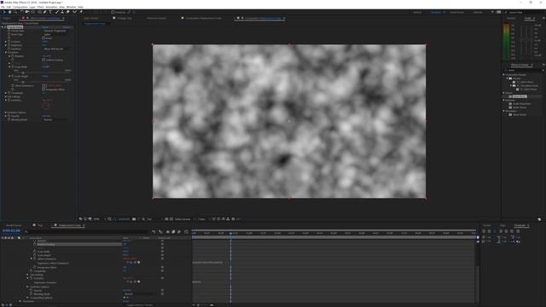Select the Eraser tool
Viewport: 546px width, 307px height.
(x=67, y=12)
